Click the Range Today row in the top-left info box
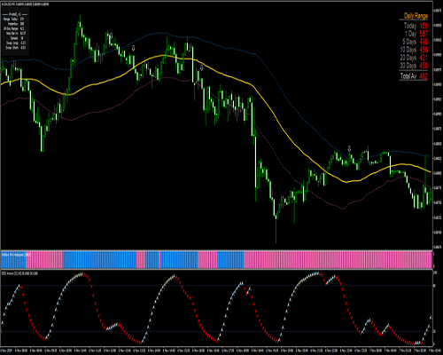Viewport: 443px width, 355px height. [14, 19]
